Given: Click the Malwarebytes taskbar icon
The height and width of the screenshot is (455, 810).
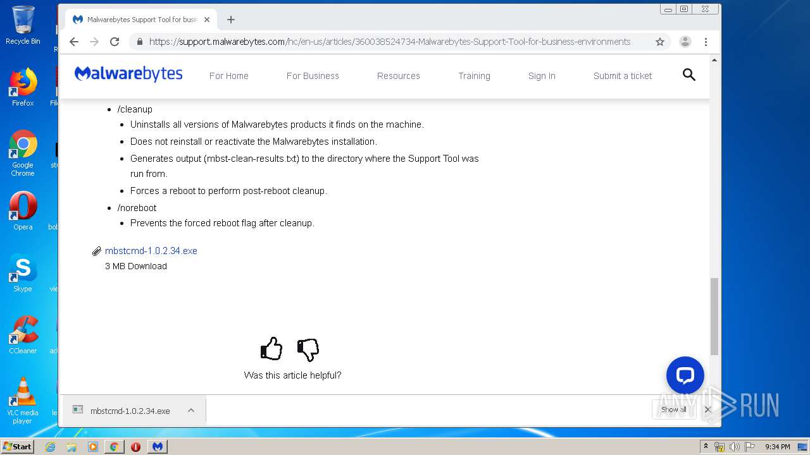Looking at the screenshot, I should [158, 447].
